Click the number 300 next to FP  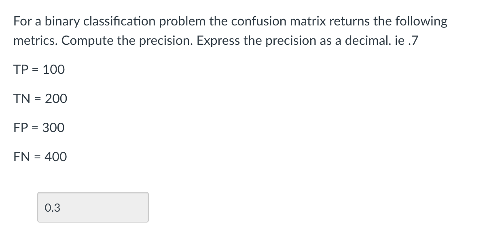(53, 127)
